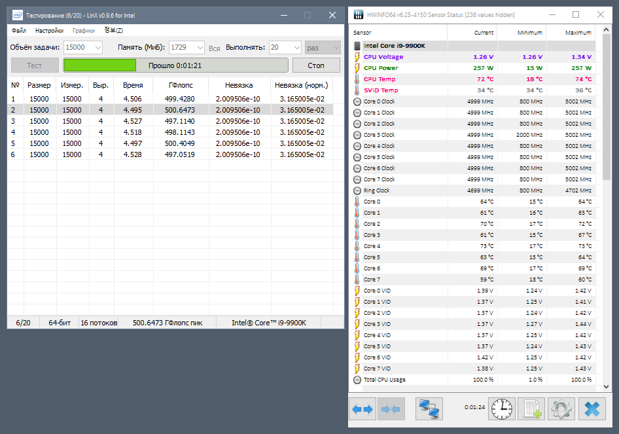Click the LinX Intel title bar icon

pyautogui.click(x=18, y=16)
